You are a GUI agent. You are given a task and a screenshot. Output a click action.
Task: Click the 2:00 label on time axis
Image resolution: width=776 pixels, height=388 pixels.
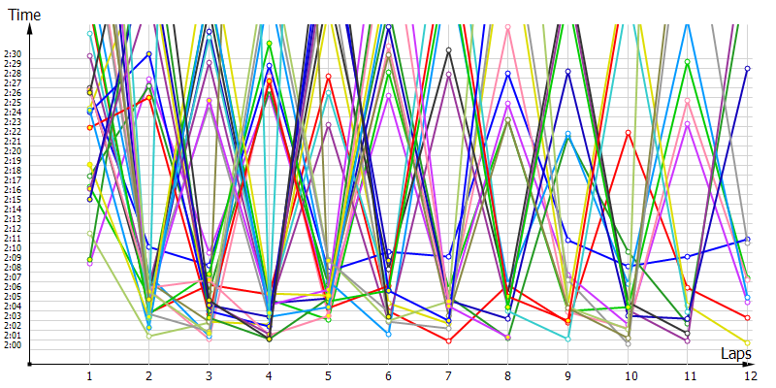click(x=13, y=345)
